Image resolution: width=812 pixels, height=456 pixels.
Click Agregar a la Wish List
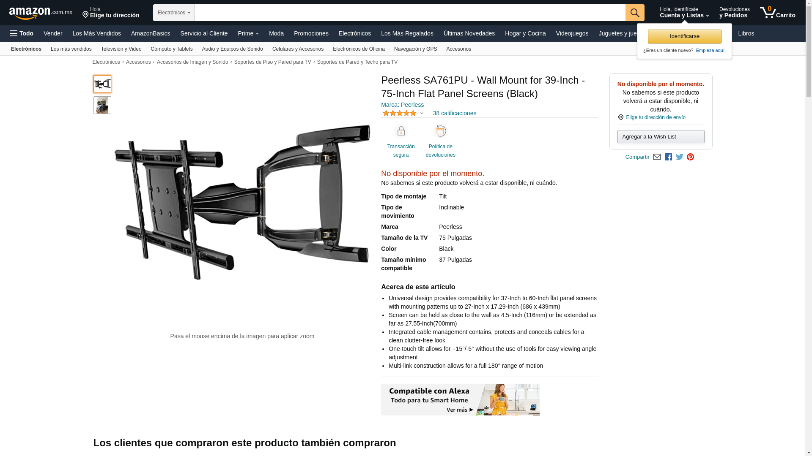(x=661, y=136)
